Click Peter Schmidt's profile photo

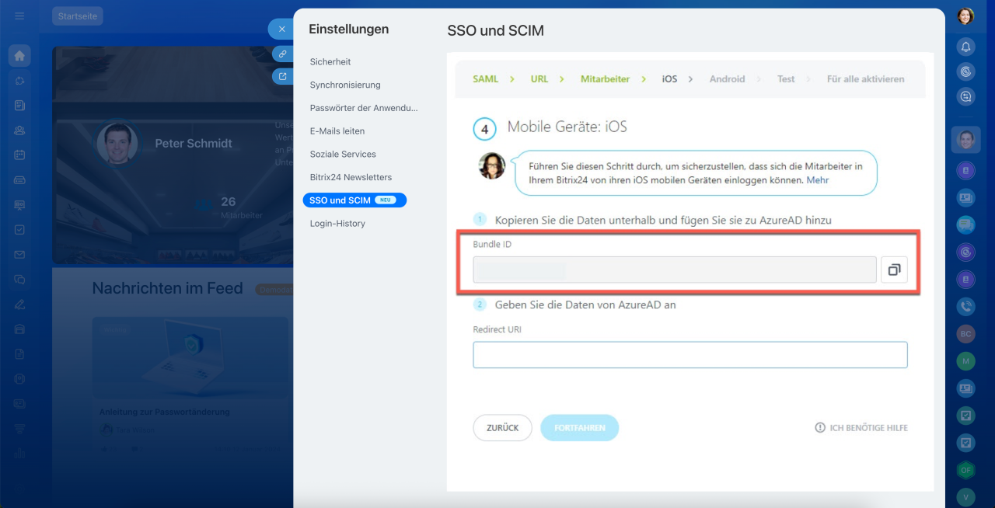coord(117,144)
